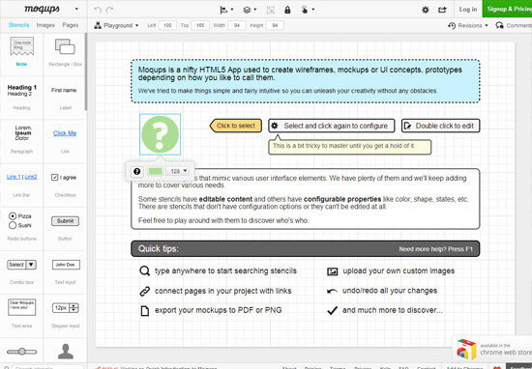532x369 pixels.
Task: Switch to the Images tab
Action: click(45, 25)
